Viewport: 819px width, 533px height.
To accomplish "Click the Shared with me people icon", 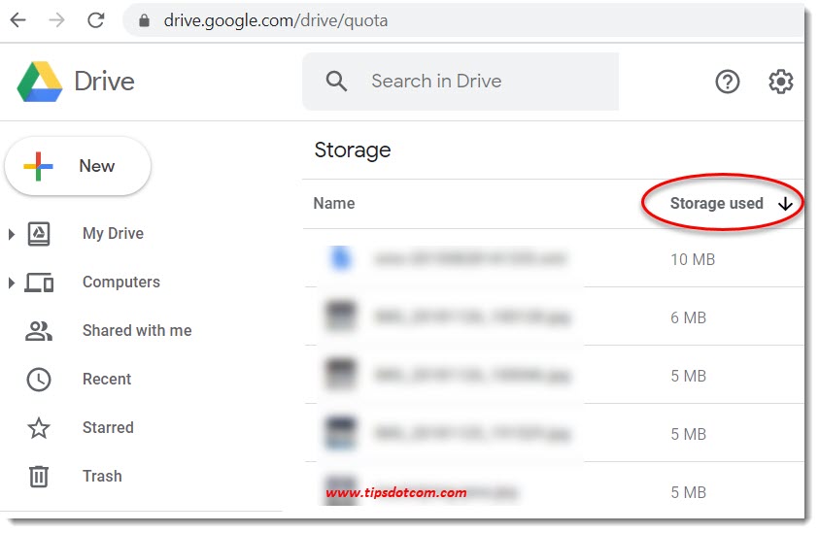I will tap(39, 331).
